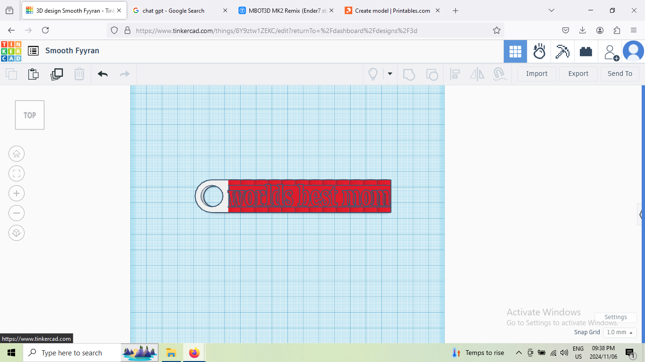This screenshot has height=362, width=645.
Task: Click the Paste clipboard icon
Action: (33, 74)
